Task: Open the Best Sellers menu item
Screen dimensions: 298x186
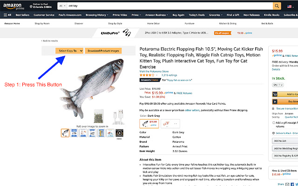Action: coord(22,15)
